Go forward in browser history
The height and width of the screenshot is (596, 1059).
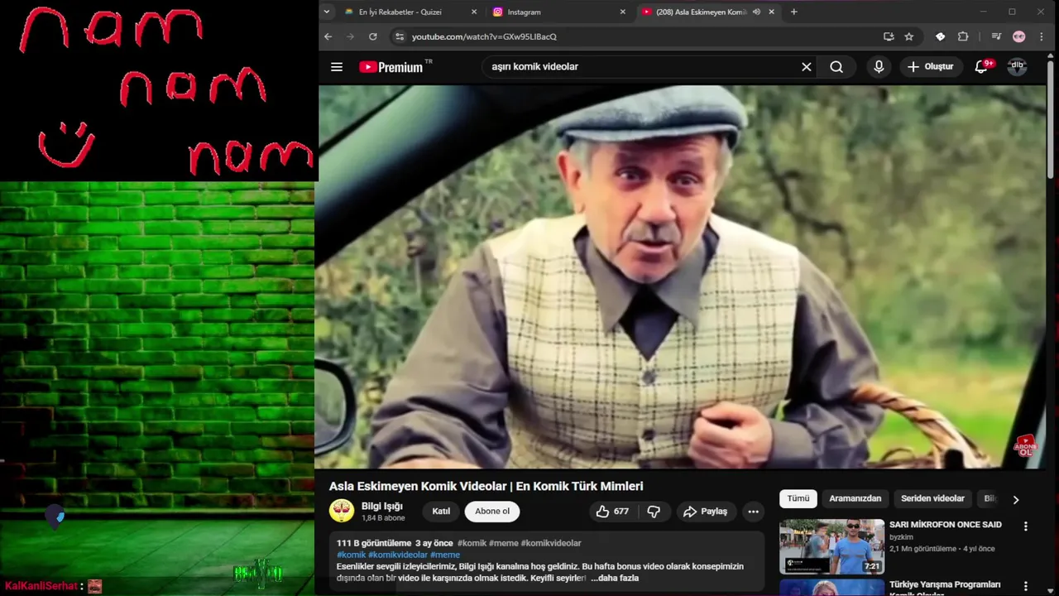point(351,36)
